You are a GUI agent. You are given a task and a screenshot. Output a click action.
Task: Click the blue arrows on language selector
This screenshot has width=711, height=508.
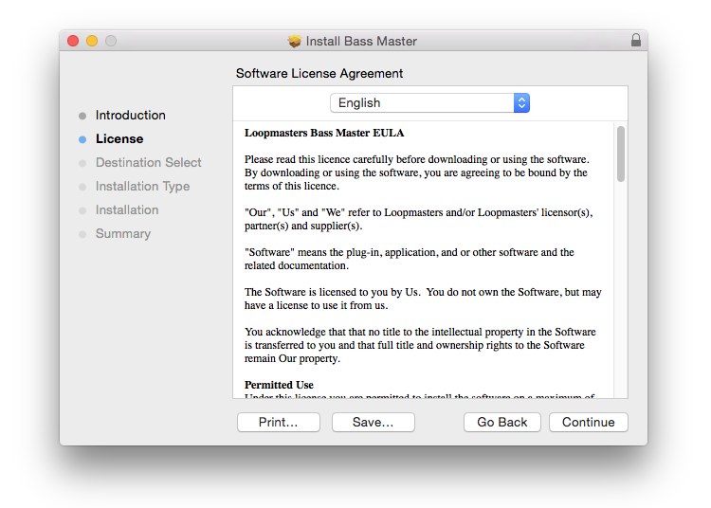[x=521, y=103]
